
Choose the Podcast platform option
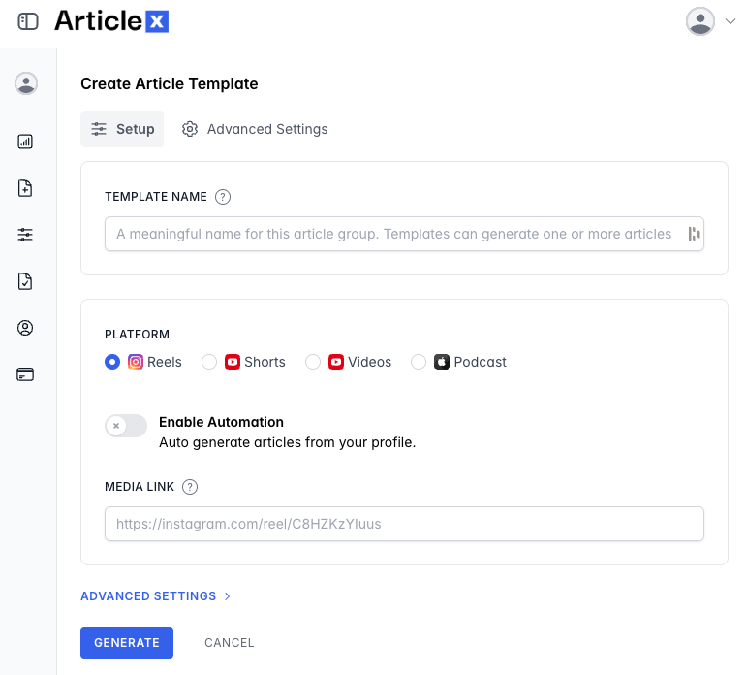tap(419, 362)
